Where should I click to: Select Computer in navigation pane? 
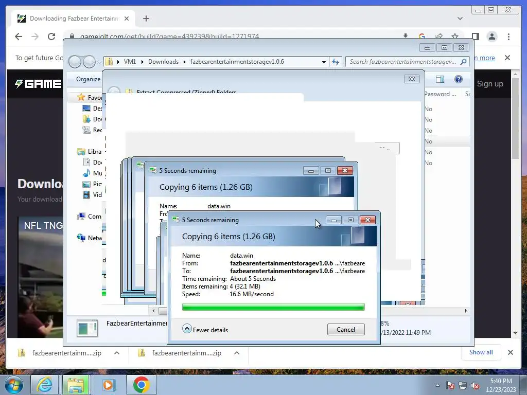[90, 217]
